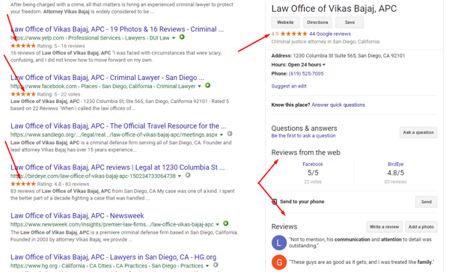This screenshot has height=272, width=449.
Task: Click green circle icon beside Facebook result
Action: 207,85
